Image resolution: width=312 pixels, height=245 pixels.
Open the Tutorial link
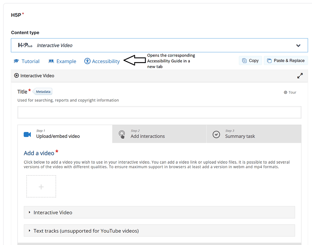(x=26, y=61)
